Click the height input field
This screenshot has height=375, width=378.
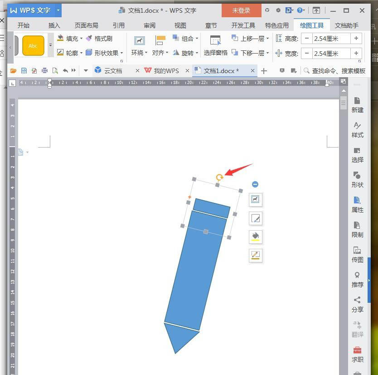click(x=331, y=39)
